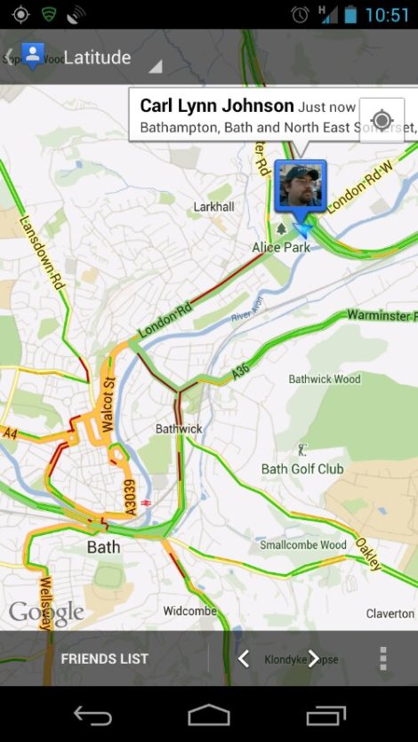
Task: Tap the Latitude app icon in header
Action: click(33, 55)
